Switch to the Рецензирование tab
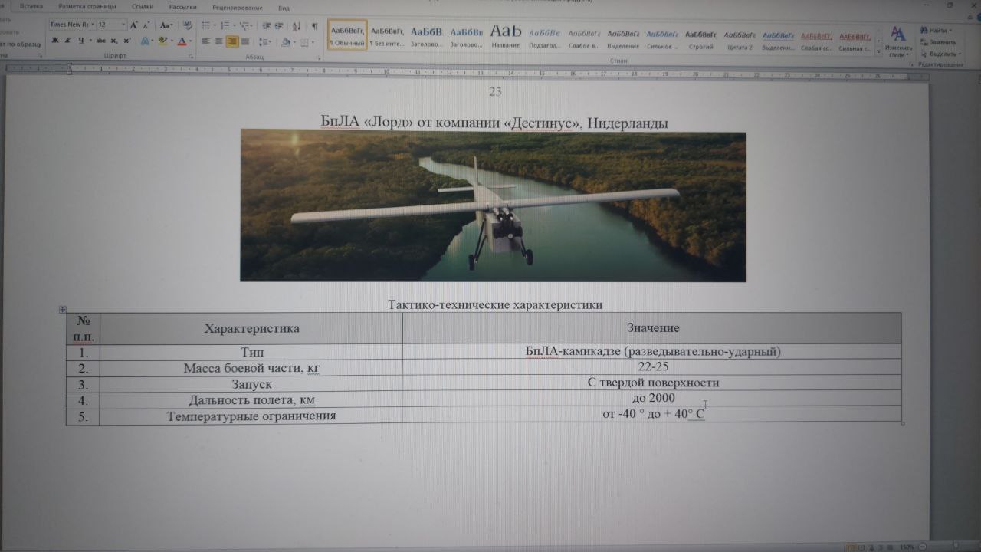Viewport: 981px width, 552px height. (x=239, y=8)
